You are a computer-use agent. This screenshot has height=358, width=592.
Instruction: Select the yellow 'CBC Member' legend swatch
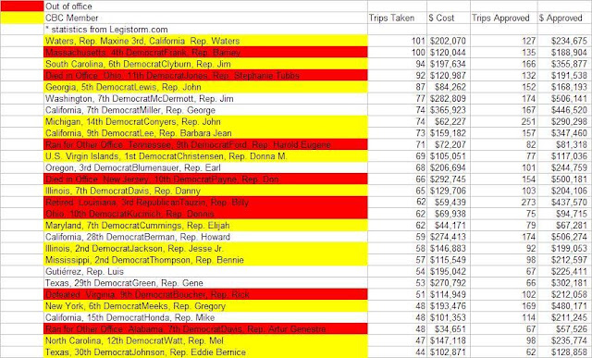[22, 18]
